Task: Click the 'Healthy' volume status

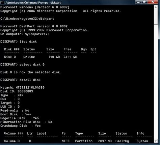Action: pyautogui.click(x=122, y=141)
